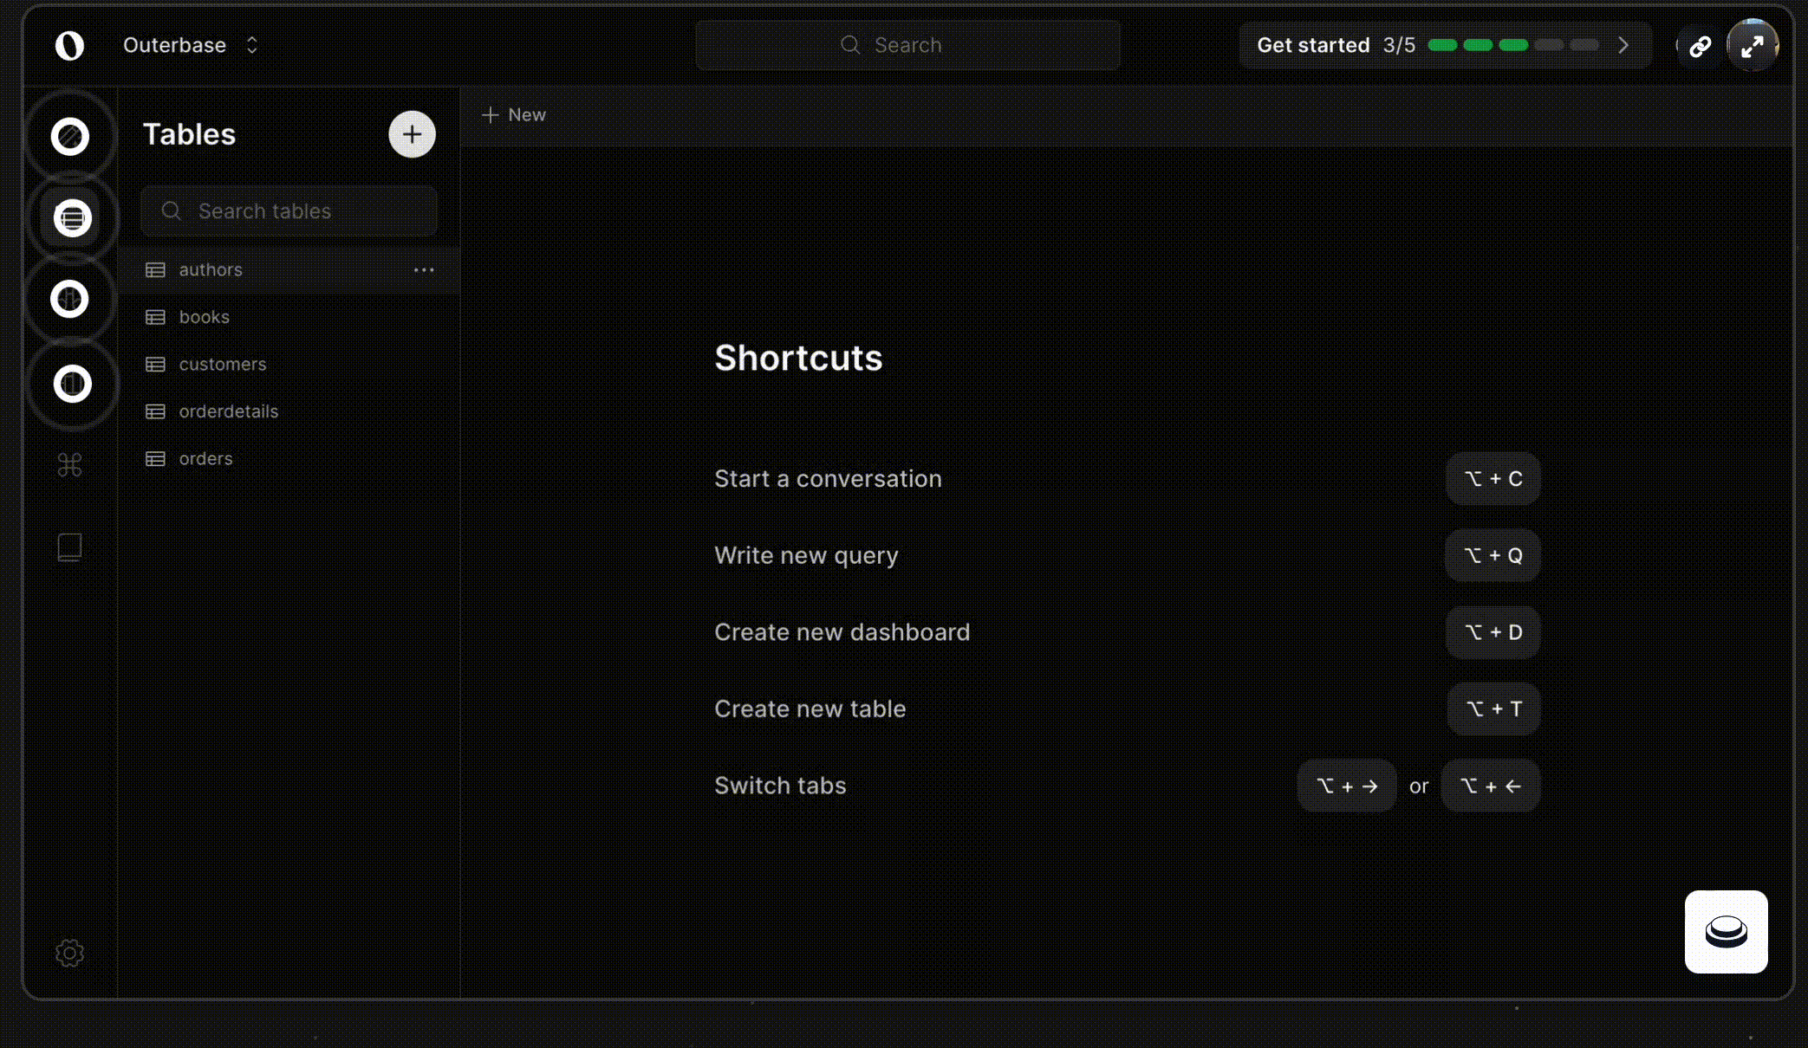Select the customers table

pyautogui.click(x=223, y=365)
